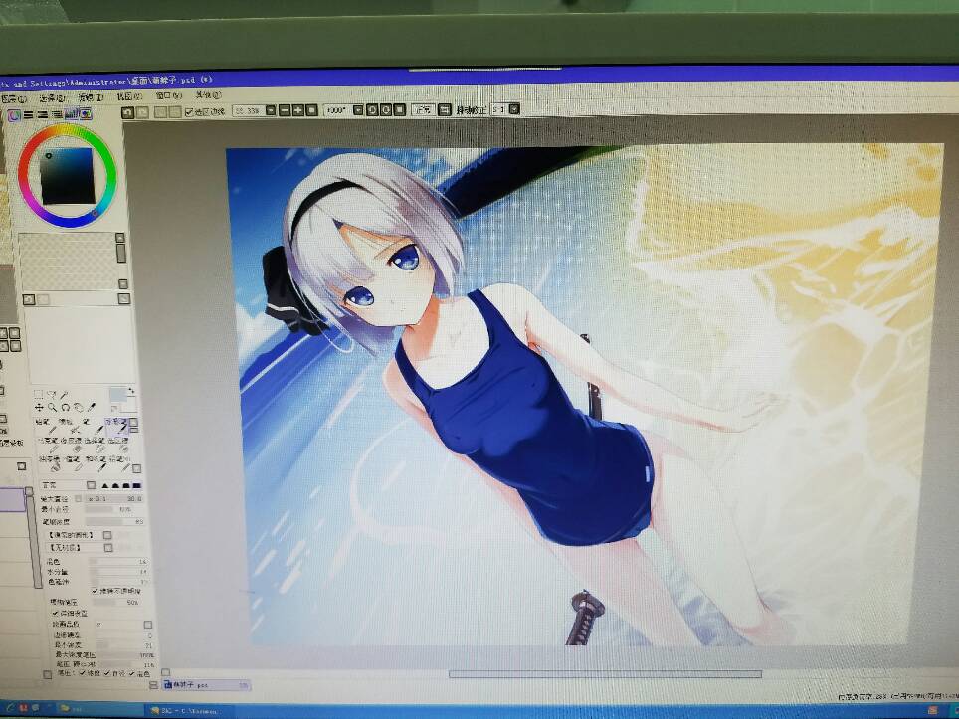
Task: Open the 视图 View menu
Action: pos(129,97)
